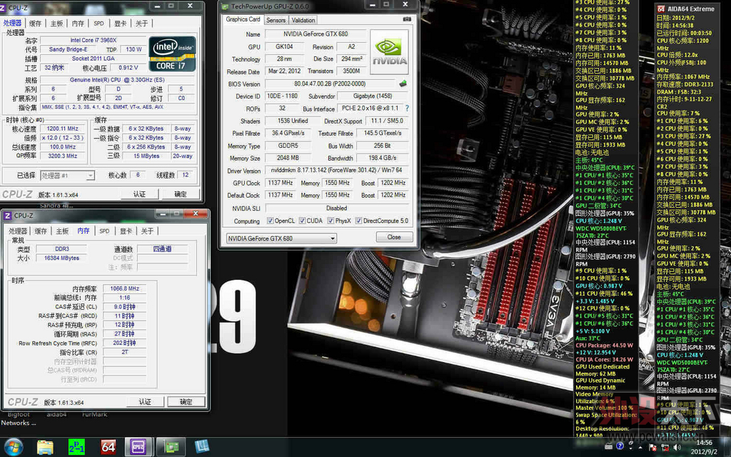Screen dimensions: 731x457
Task: Click the memory CPU-Z window title icon
Action: 7,216
